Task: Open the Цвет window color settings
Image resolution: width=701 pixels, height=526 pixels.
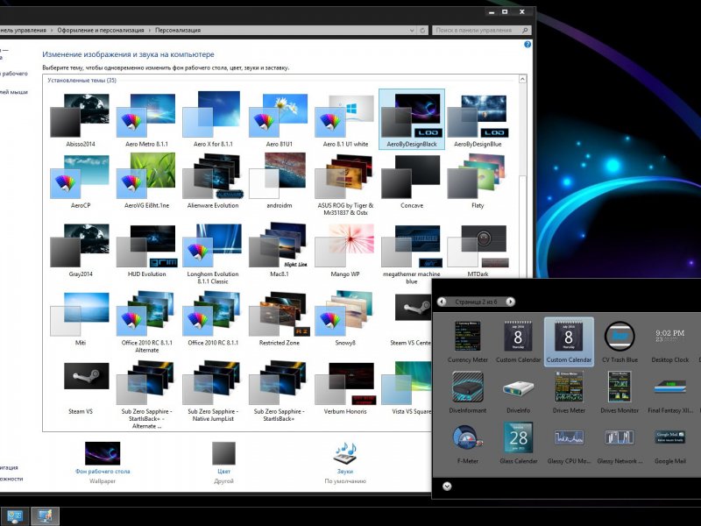Action: (x=223, y=463)
